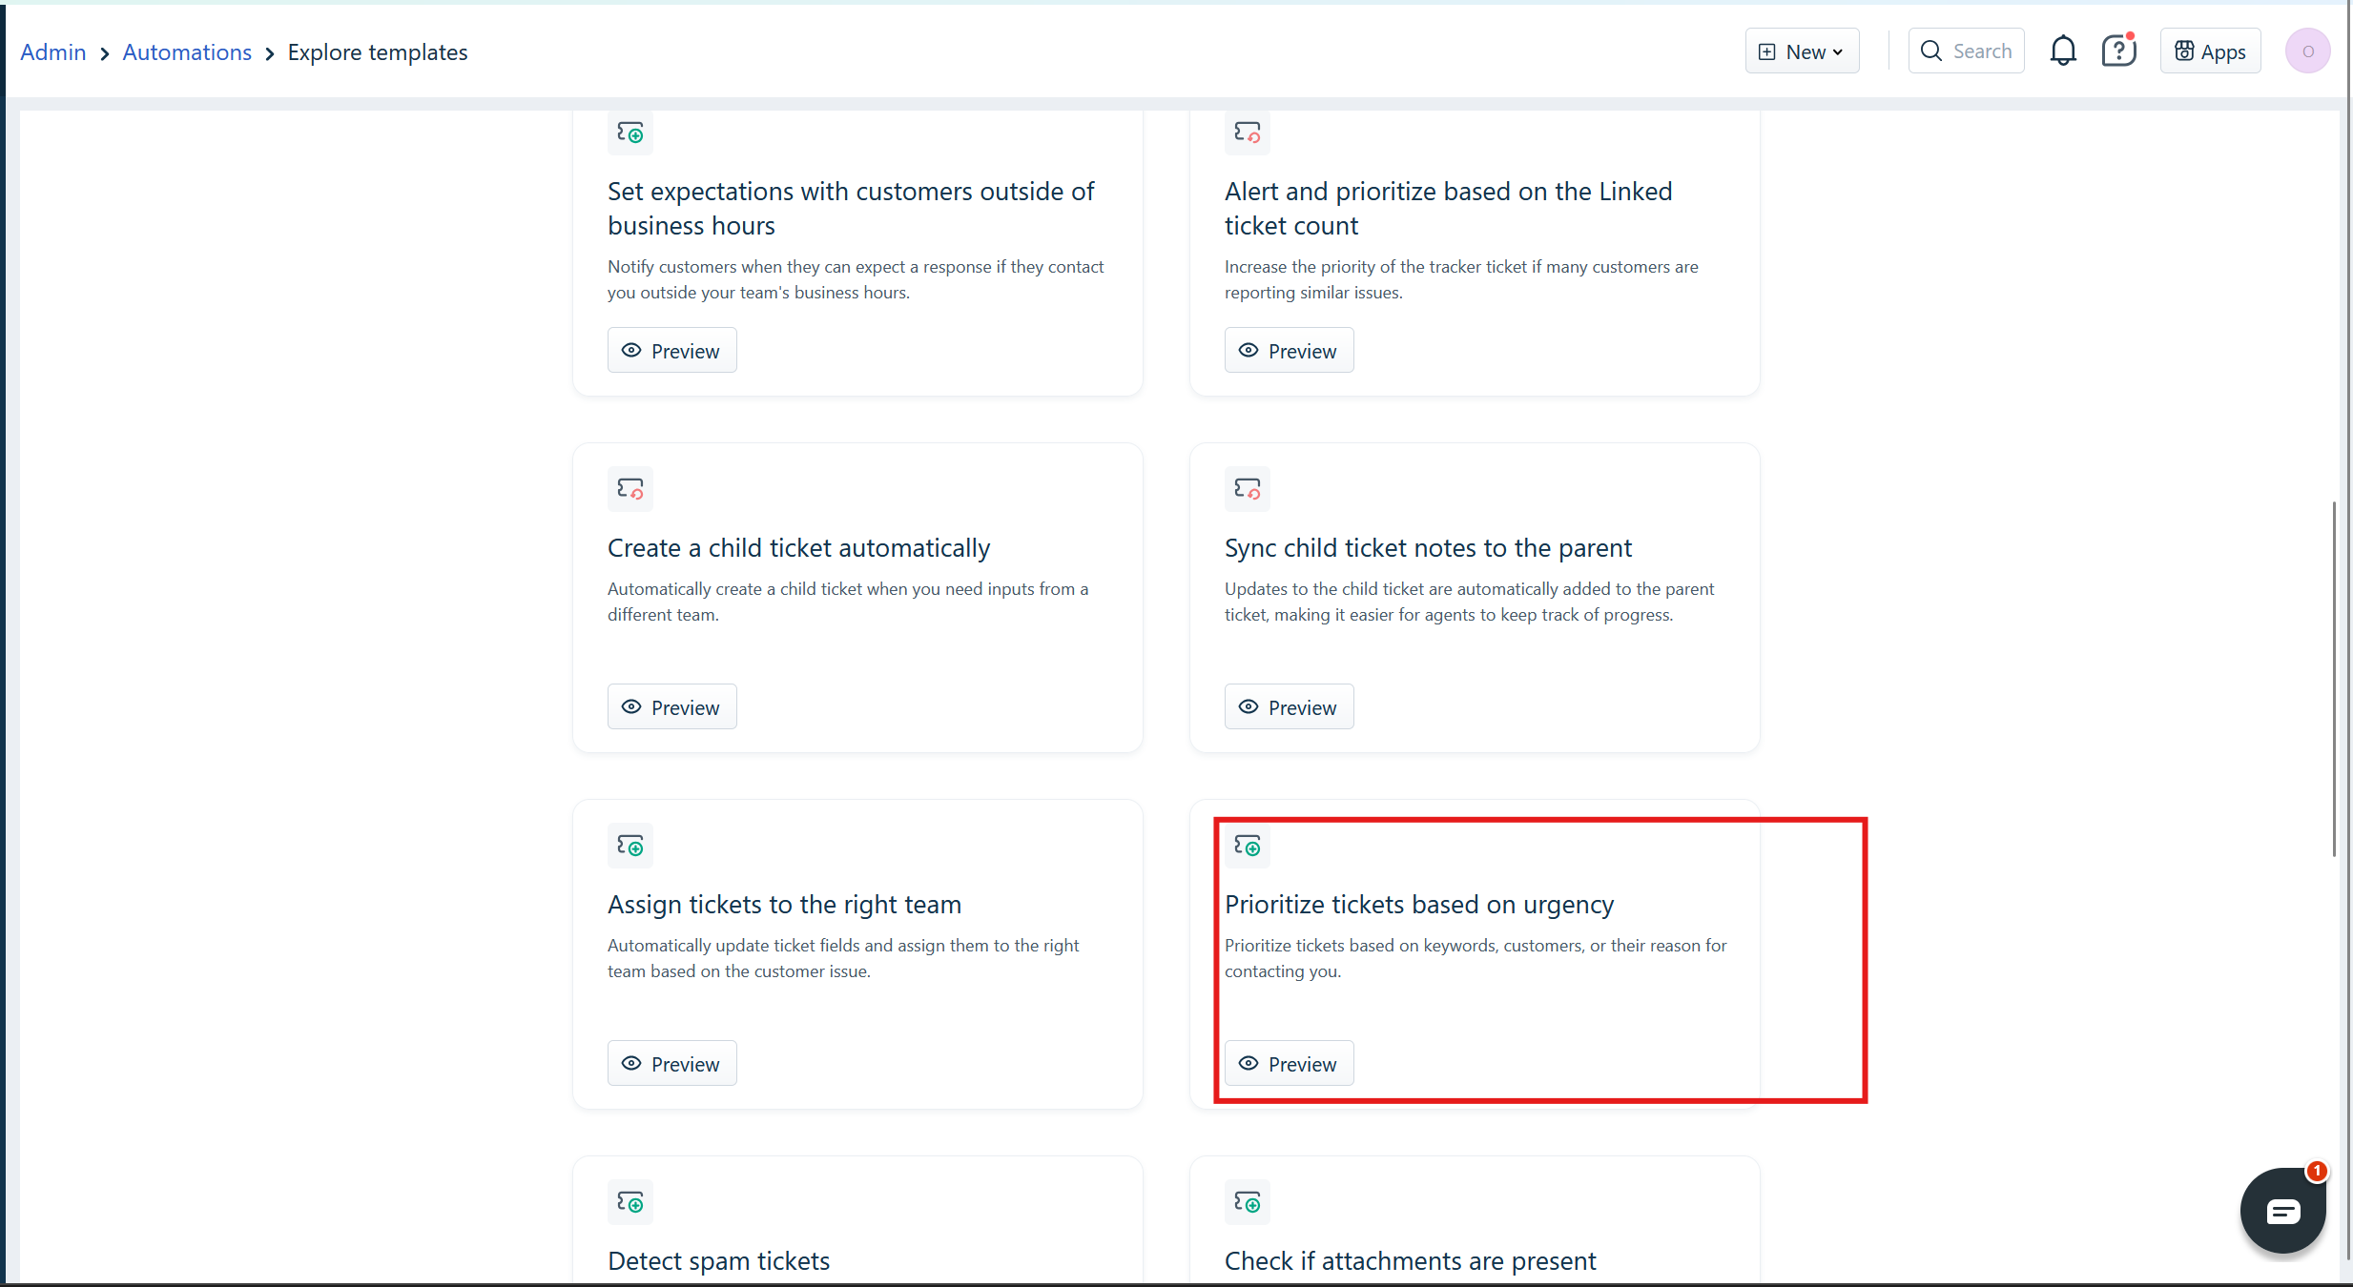
Task: Click Prioritize tickets based on urgency title
Action: (1419, 905)
